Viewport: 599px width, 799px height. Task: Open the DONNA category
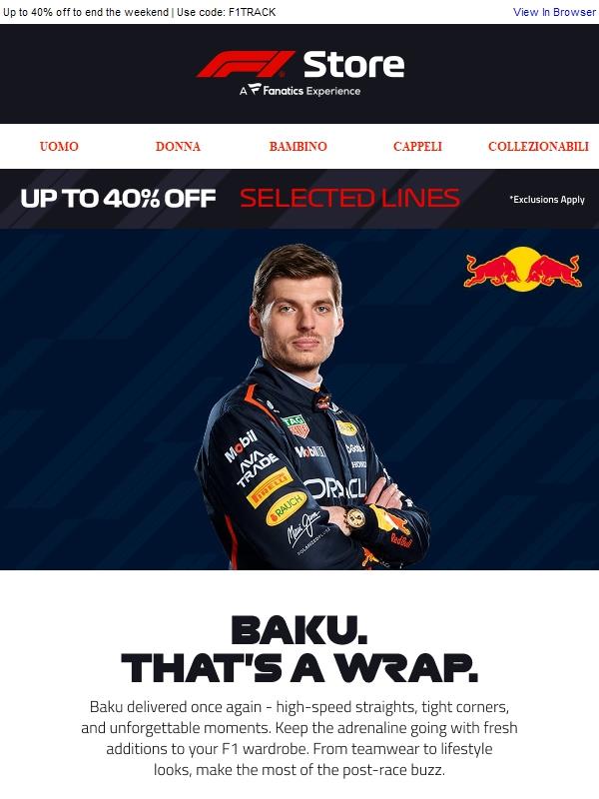[178, 146]
